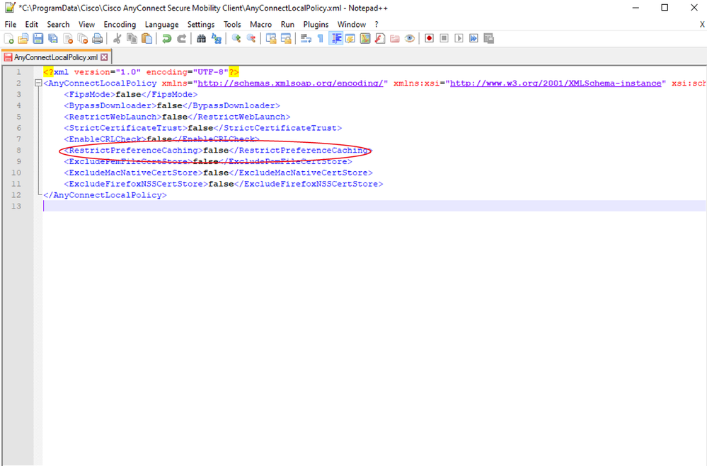Save the current recorded macro
The image size is (707, 466).
[489, 39]
